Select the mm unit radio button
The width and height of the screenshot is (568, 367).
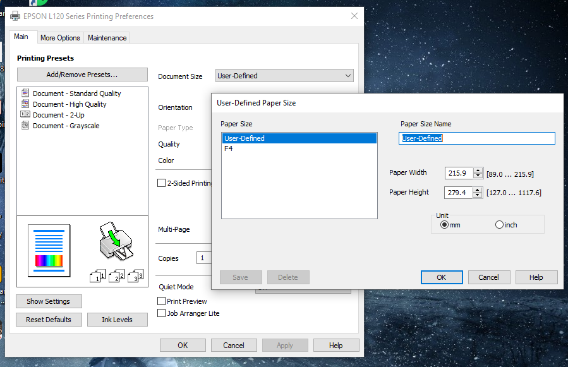[x=444, y=225]
